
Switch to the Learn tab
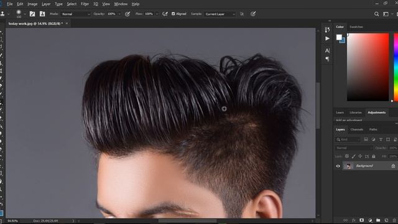point(340,113)
